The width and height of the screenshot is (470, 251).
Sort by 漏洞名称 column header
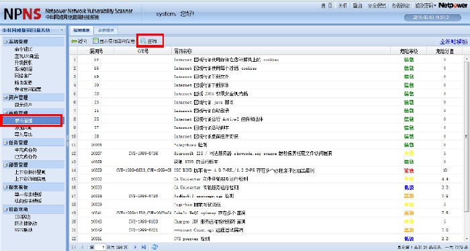click(x=281, y=51)
